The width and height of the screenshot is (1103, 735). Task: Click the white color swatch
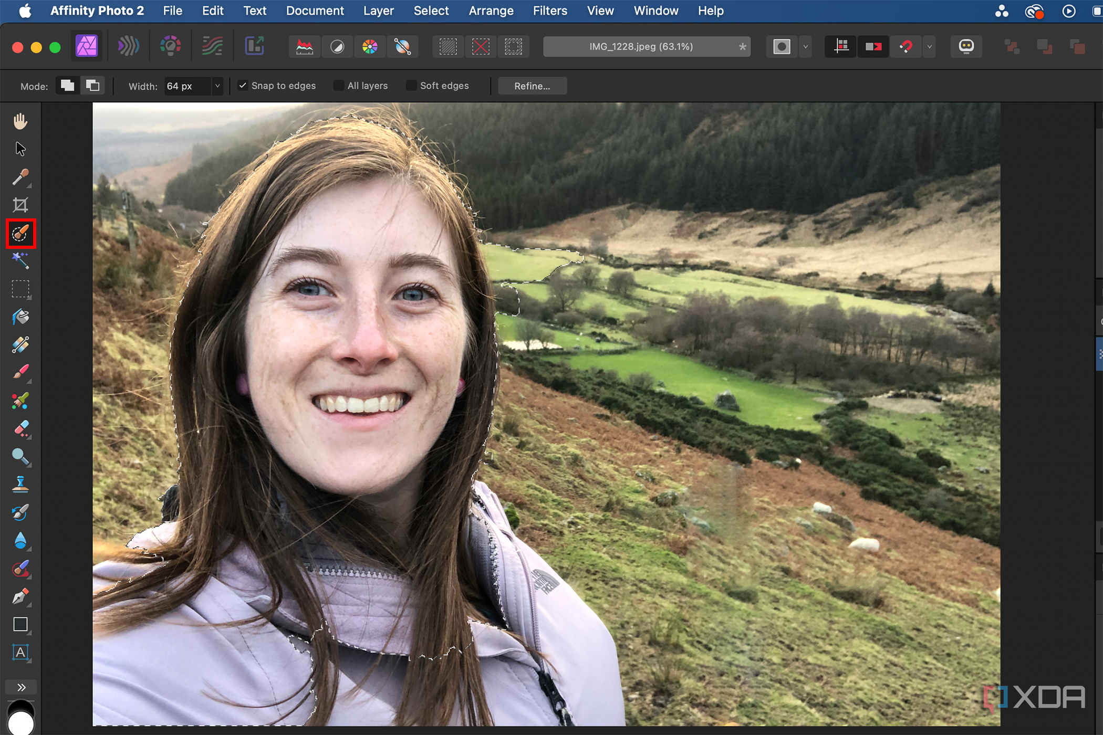(x=21, y=724)
